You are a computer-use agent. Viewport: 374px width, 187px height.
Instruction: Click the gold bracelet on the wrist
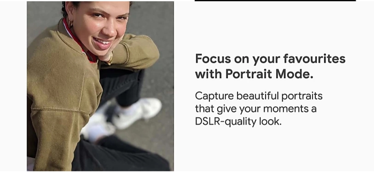(110, 58)
